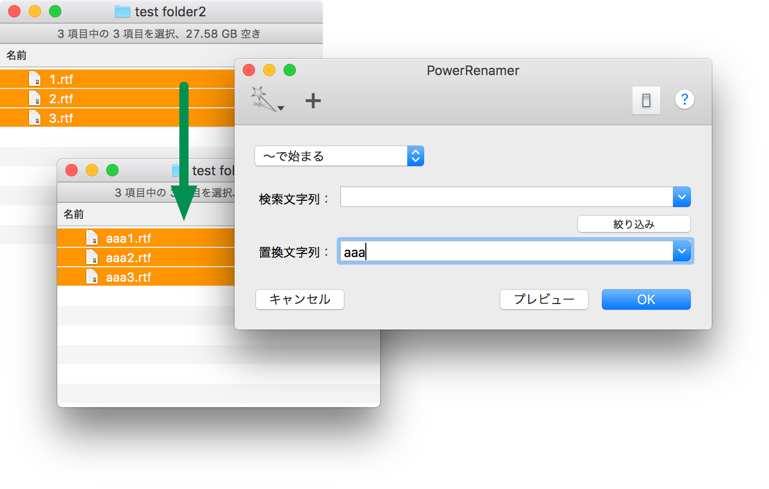Confirm renaming with the OK button
The image size is (769, 489).
pos(646,299)
